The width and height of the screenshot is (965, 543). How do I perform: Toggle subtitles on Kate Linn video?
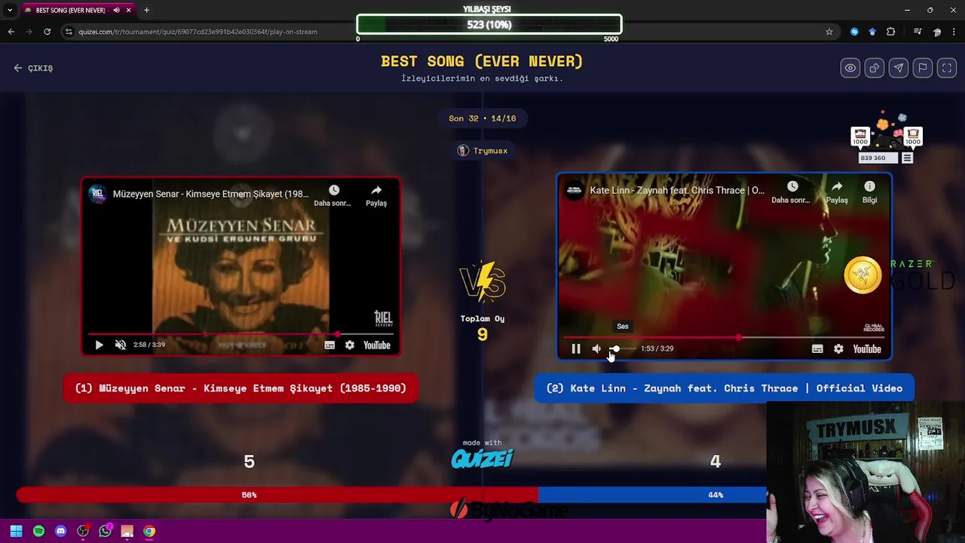(817, 348)
